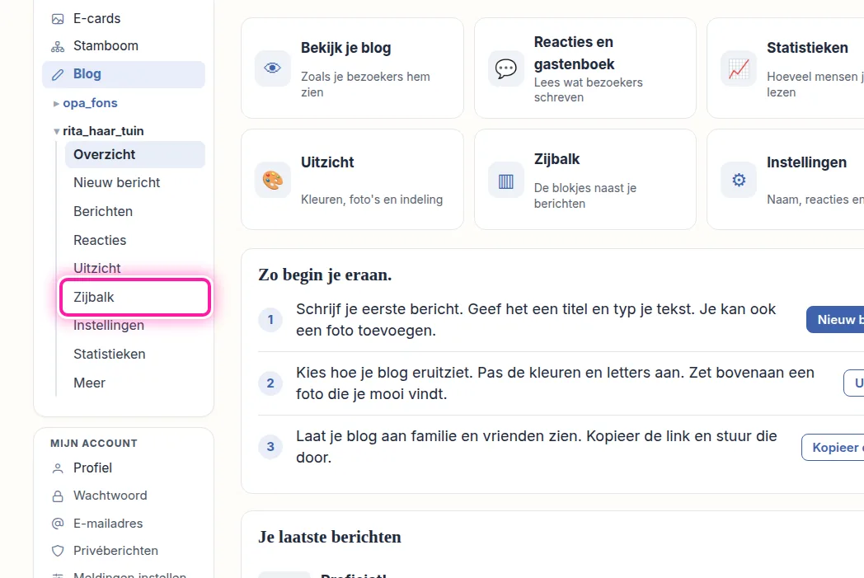Open Reacties in the sidebar

(x=135, y=240)
